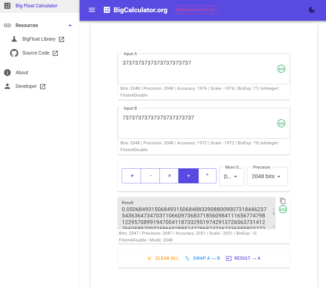Select the multiplication operator
This screenshot has height=287, width=326.
pyautogui.click(x=169, y=176)
